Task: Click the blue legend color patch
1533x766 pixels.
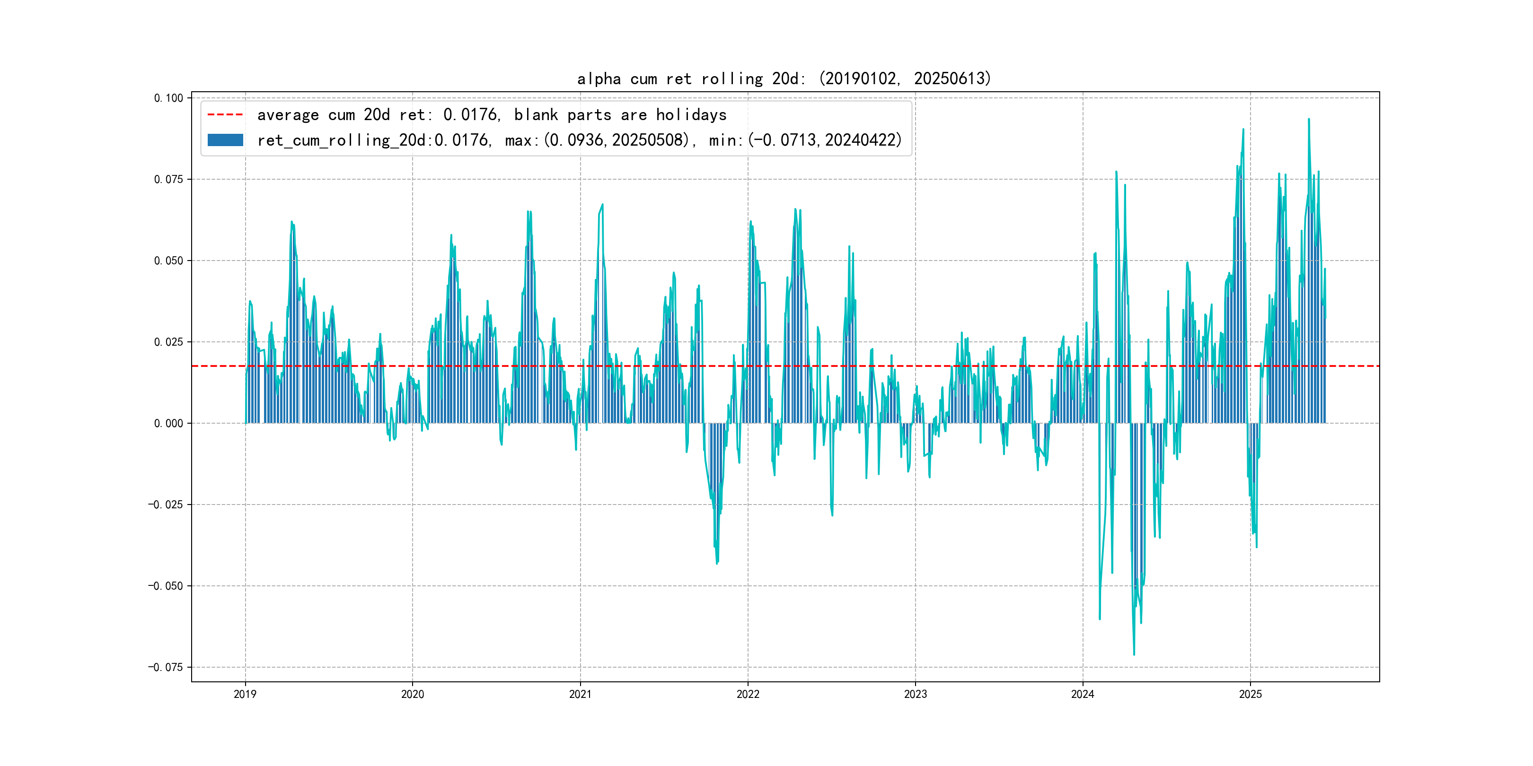Action: [225, 140]
